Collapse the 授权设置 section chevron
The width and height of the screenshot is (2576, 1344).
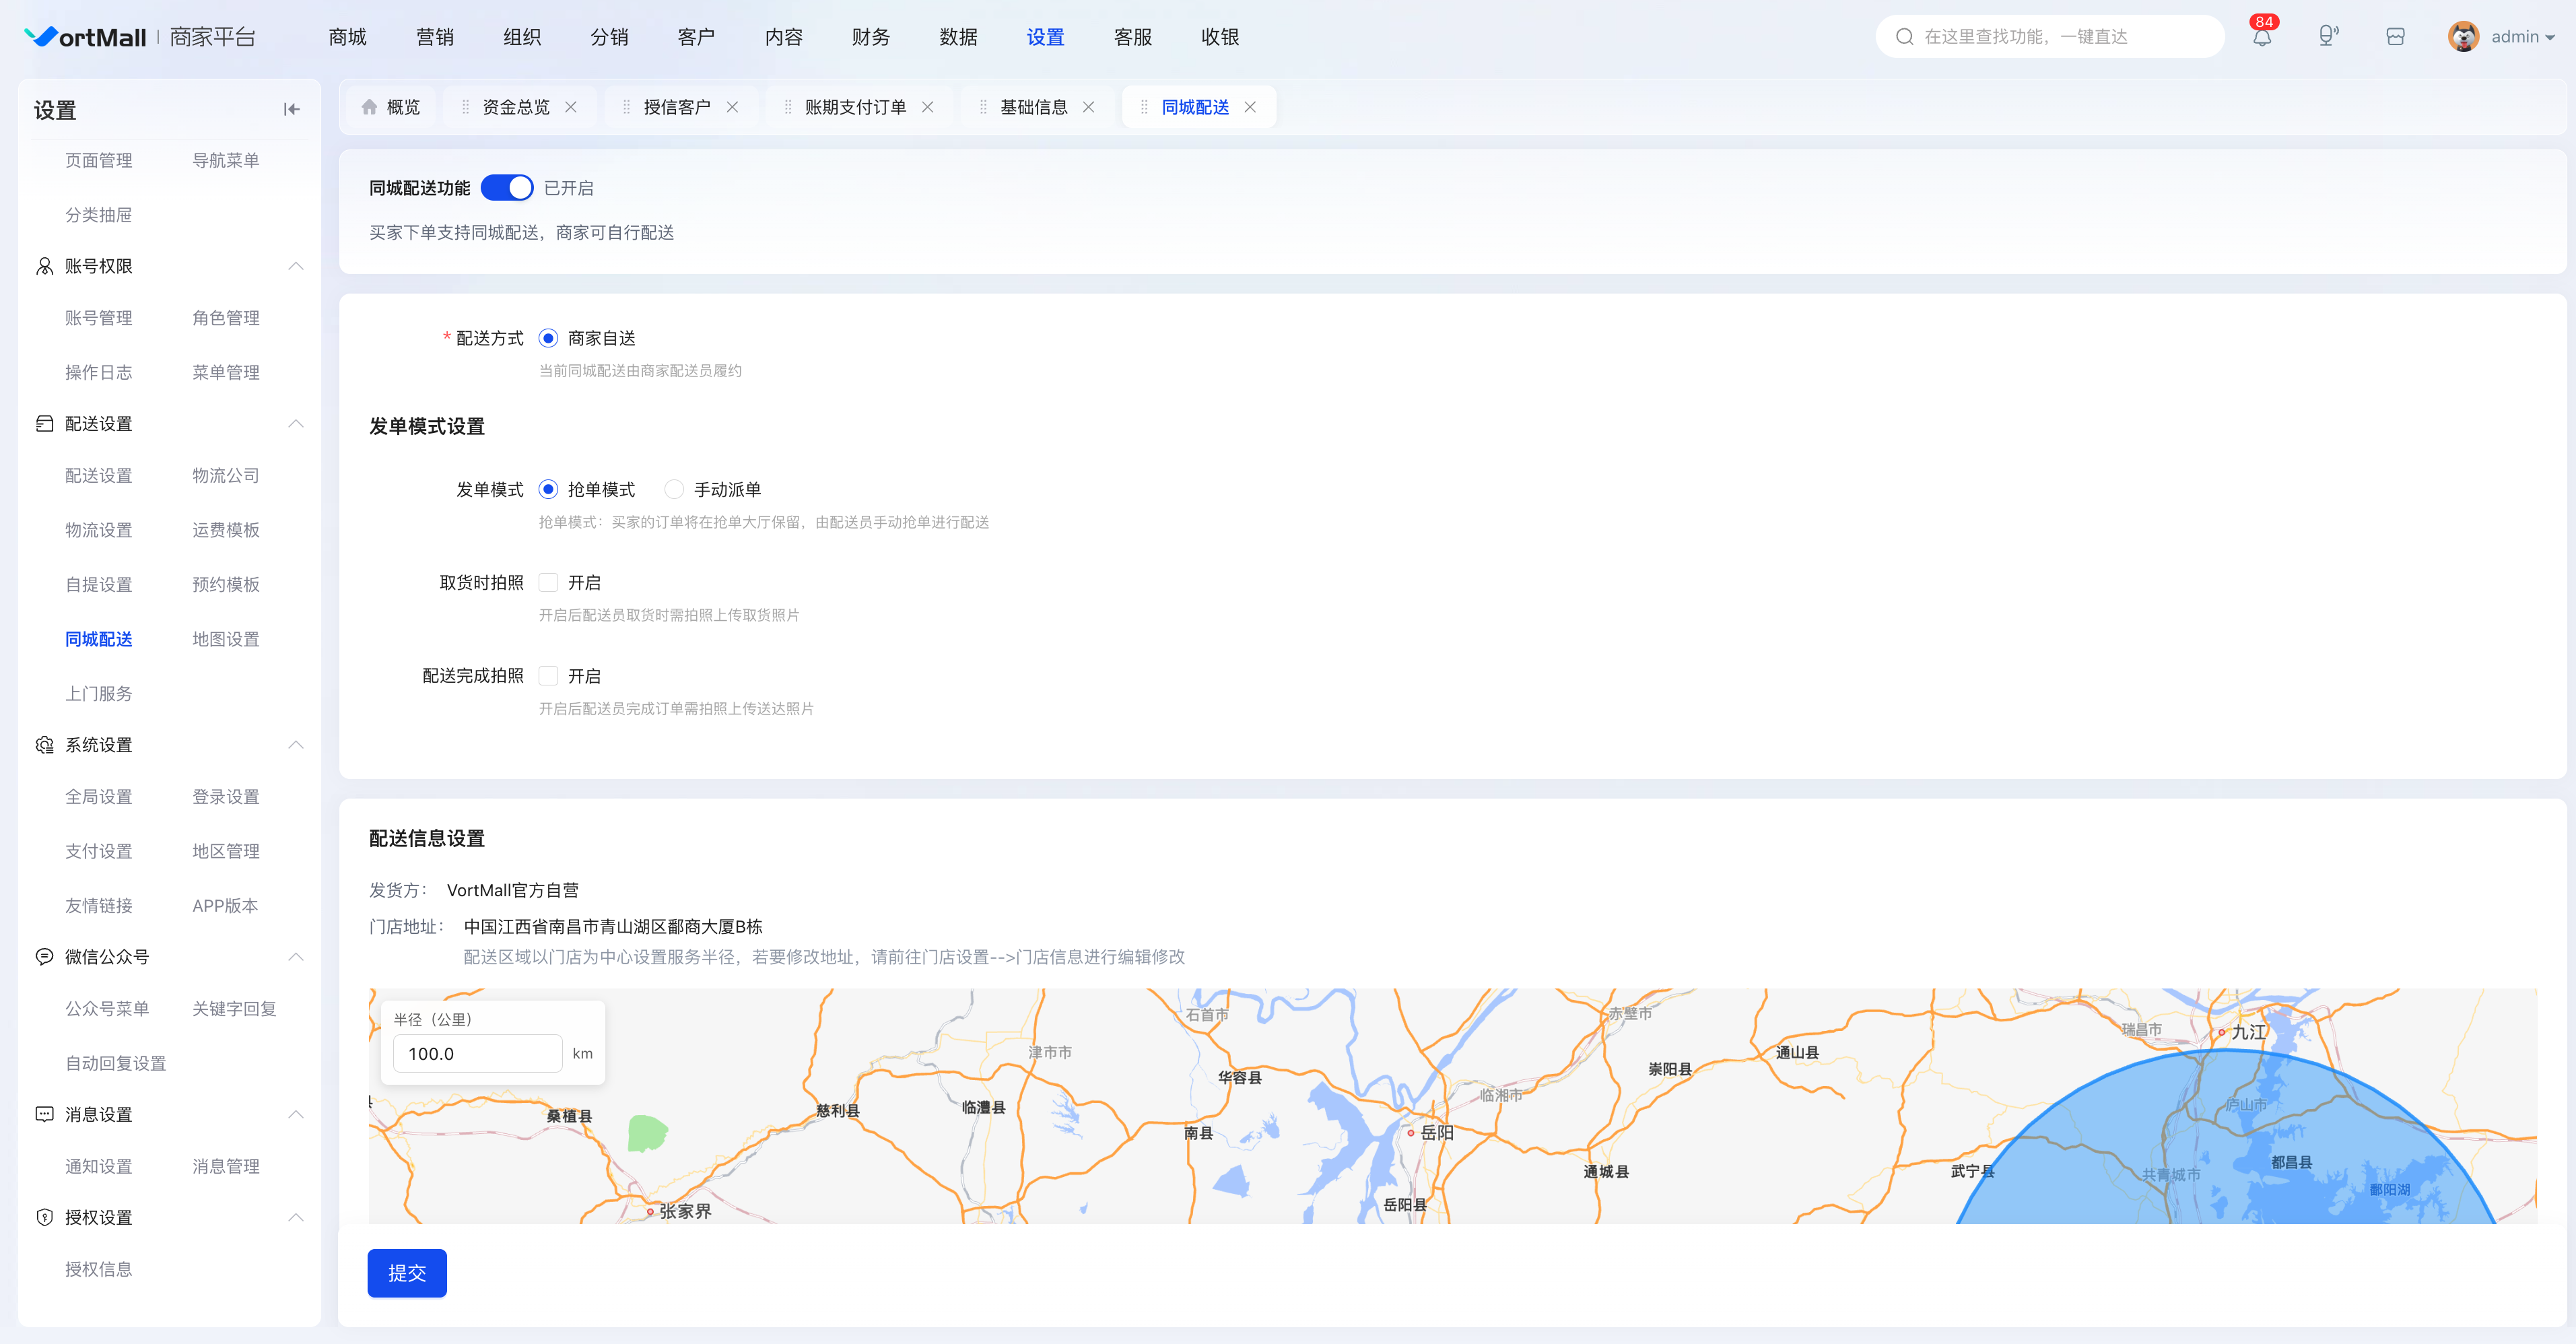pyautogui.click(x=296, y=1217)
